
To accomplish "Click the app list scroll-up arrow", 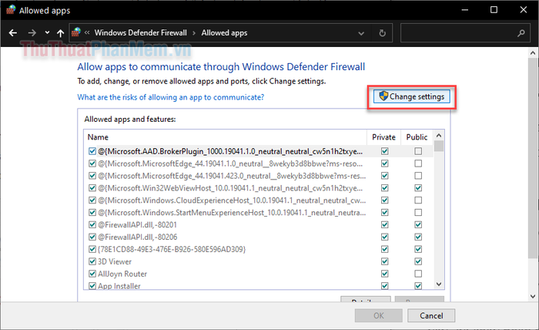I will 439,136.
